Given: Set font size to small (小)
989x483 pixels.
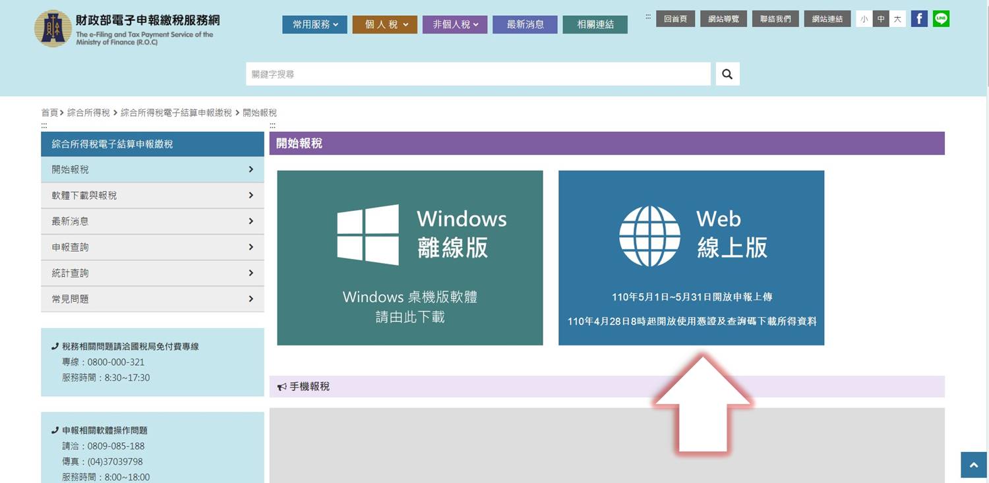Looking at the screenshot, I should pyautogui.click(x=864, y=19).
